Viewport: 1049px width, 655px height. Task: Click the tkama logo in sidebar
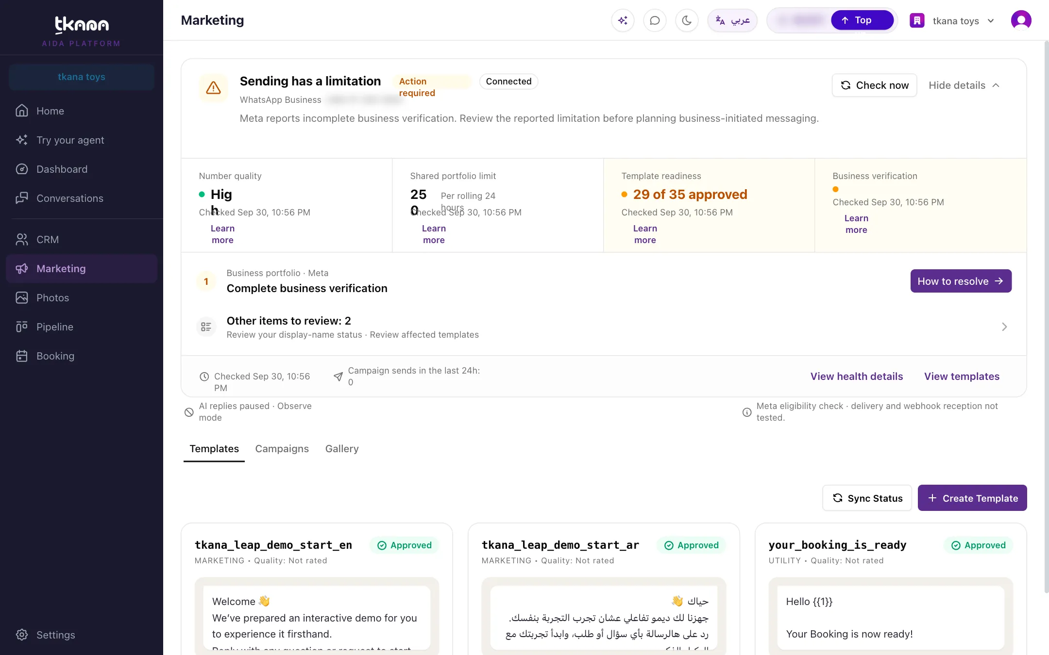82,25
